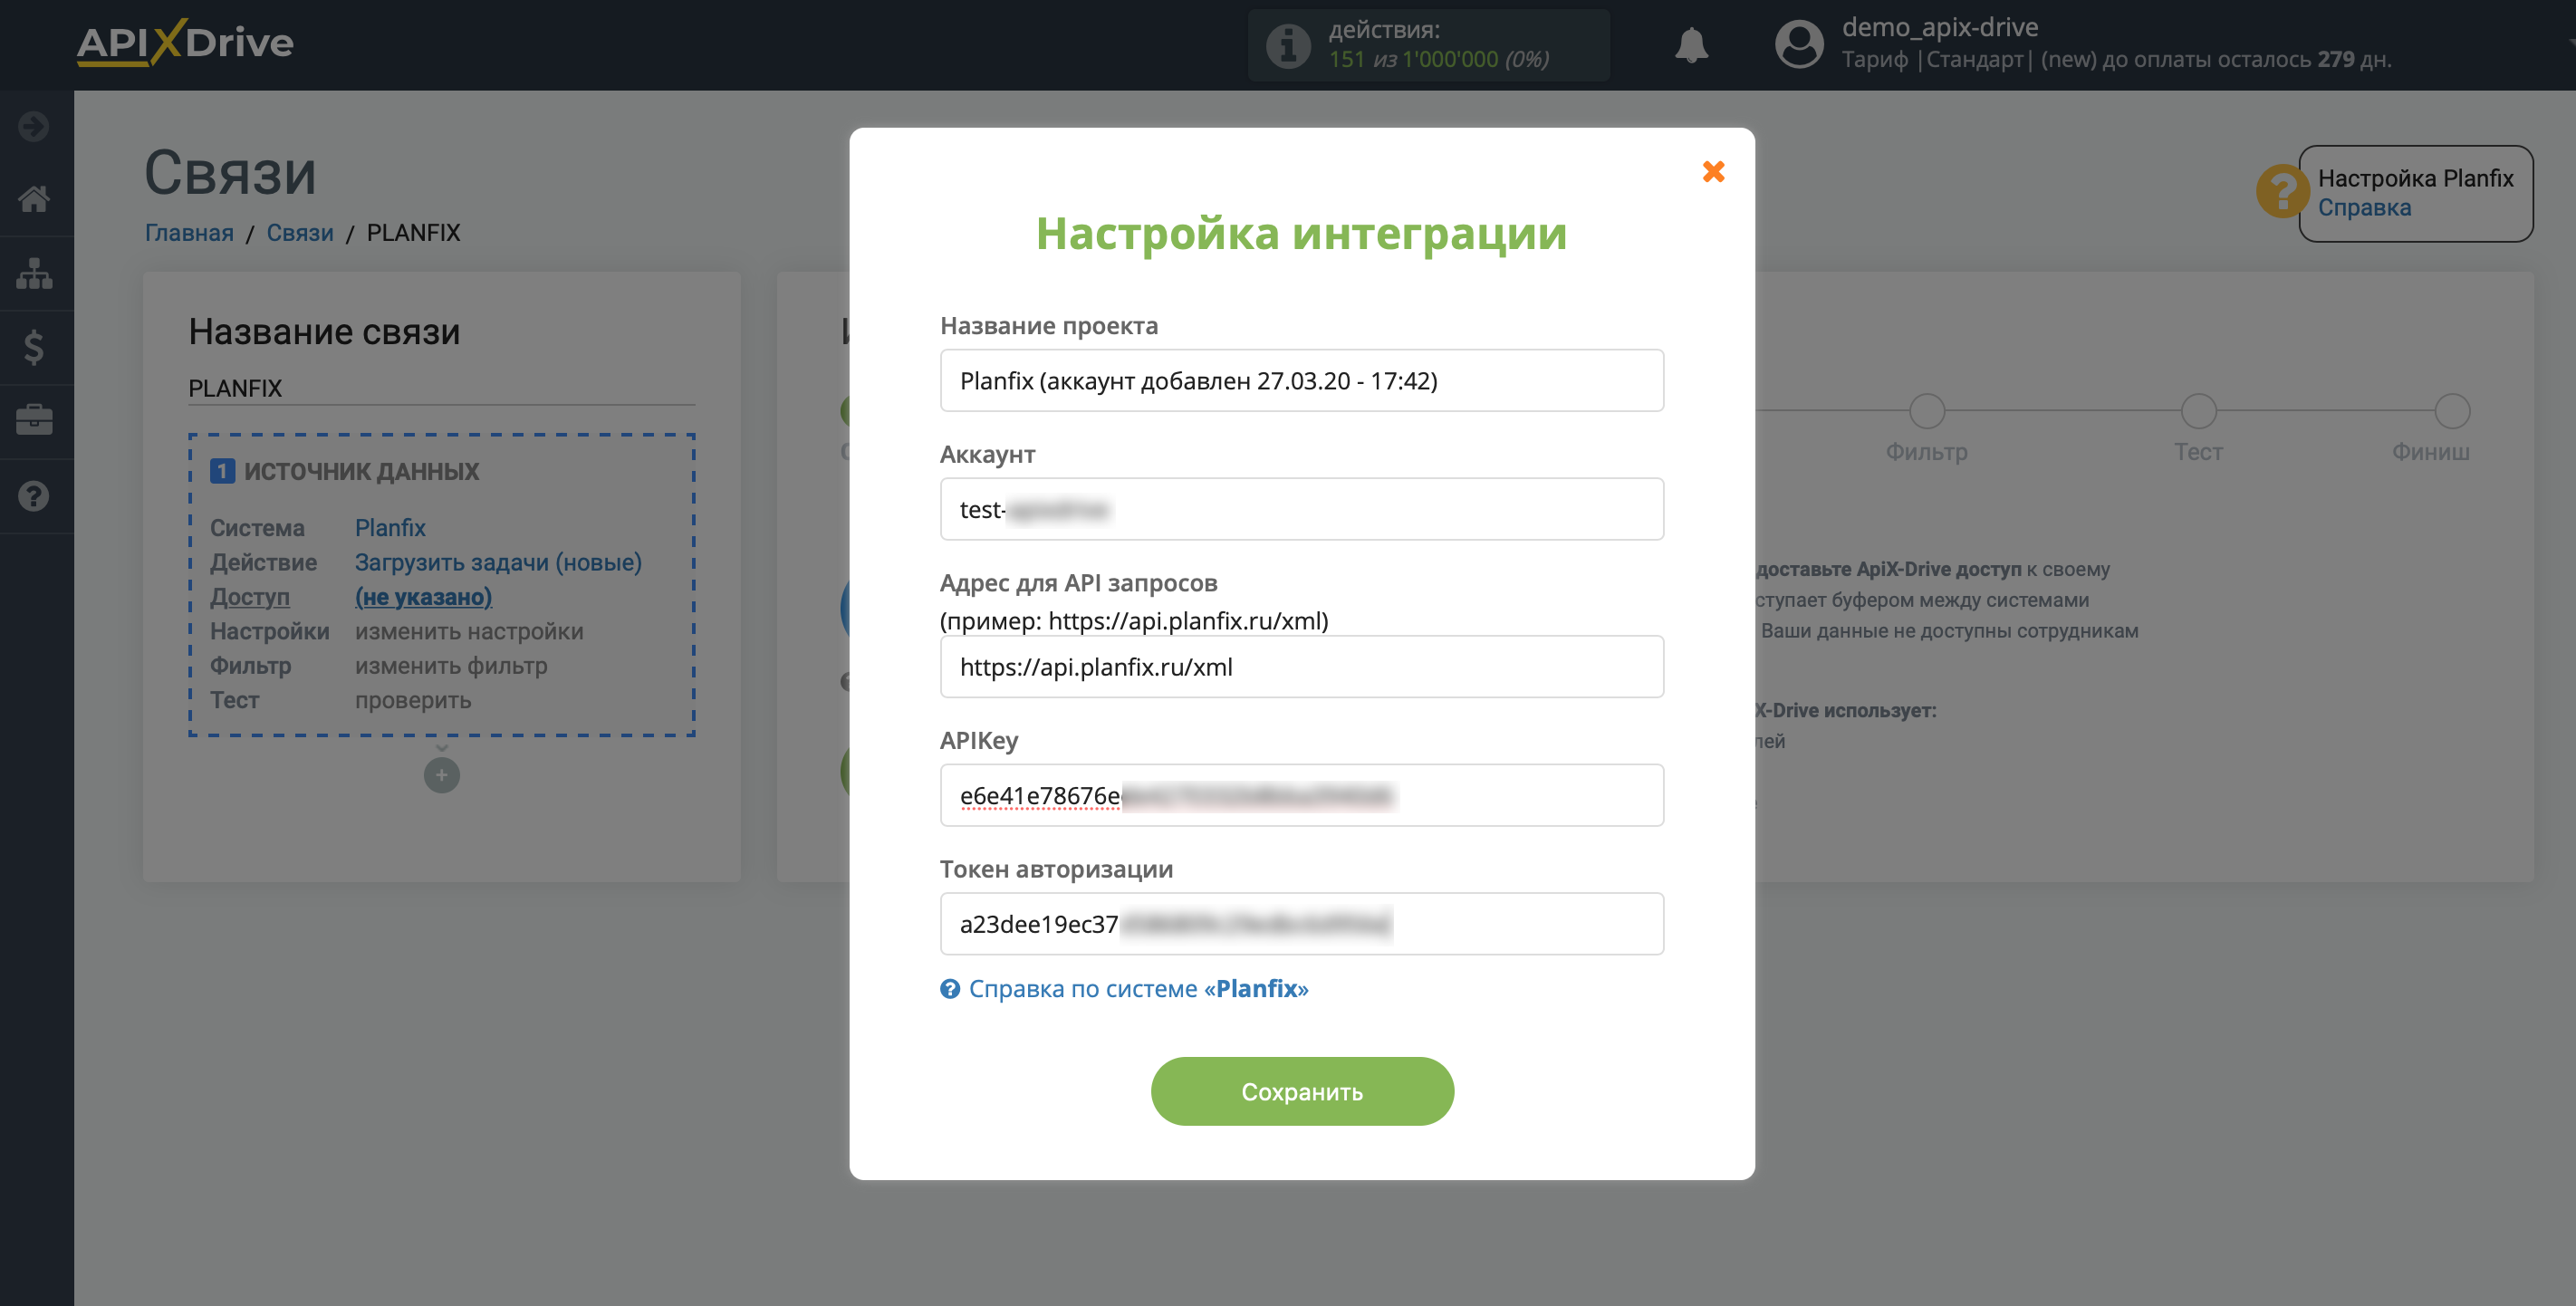Viewport: 2576px width, 1306px height.
Task: Expand sidebar with arrow icon
Action: [x=34, y=126]
